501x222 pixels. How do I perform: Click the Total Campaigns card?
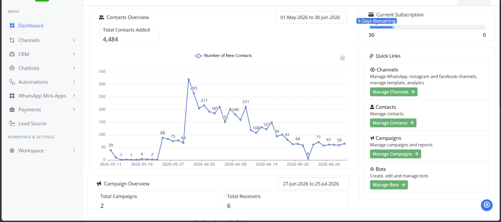159,201
